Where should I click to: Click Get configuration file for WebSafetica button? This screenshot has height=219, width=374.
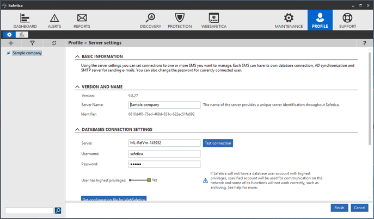click(114, 199)
